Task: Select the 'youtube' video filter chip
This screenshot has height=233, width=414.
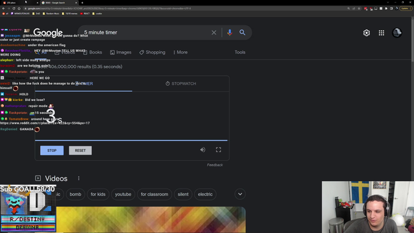Action: coord(123,194)
